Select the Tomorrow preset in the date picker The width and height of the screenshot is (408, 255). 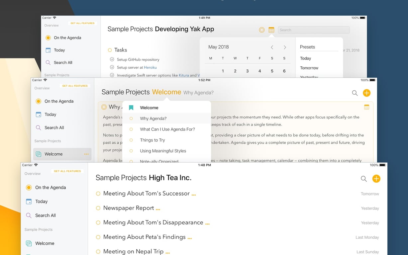[x=309, y=68]
